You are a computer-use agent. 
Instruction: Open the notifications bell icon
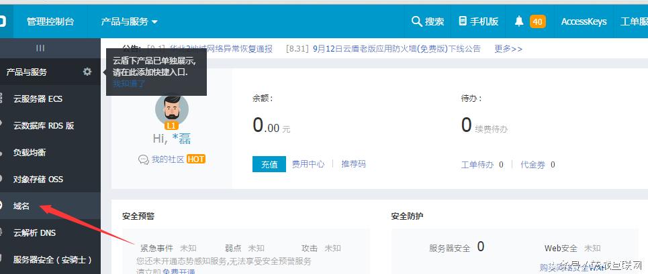[519, 21]
